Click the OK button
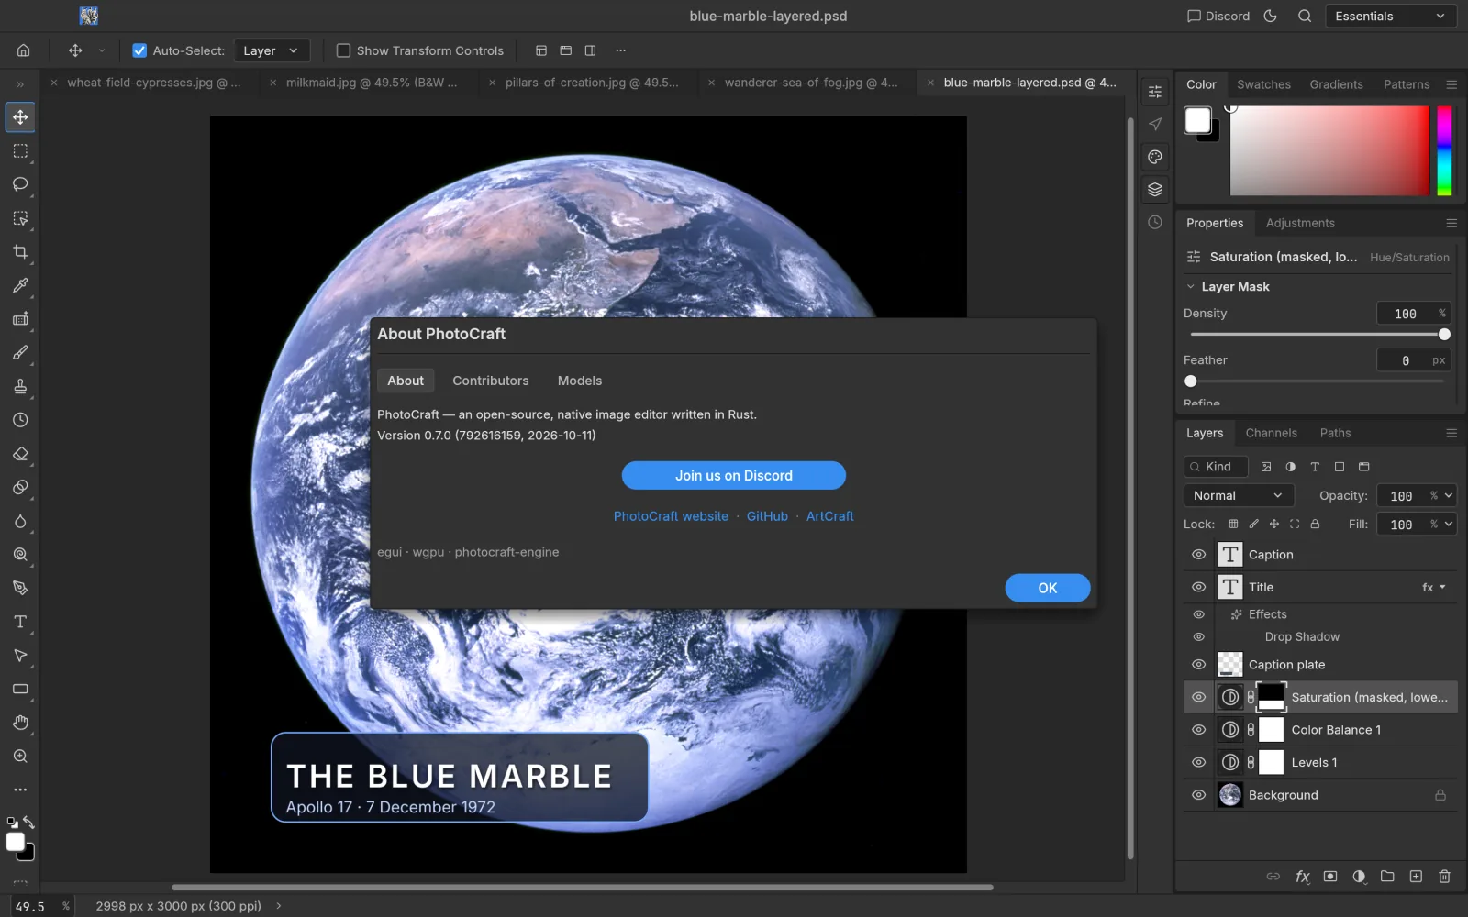1468x917 pixels. (x=1048, y=588)
